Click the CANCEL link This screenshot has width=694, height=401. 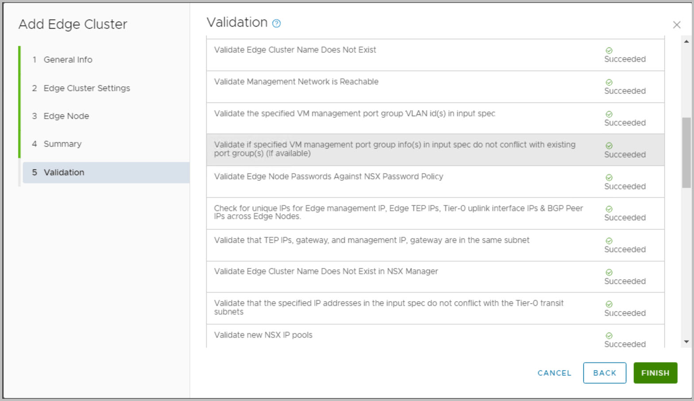pos(554,373)
